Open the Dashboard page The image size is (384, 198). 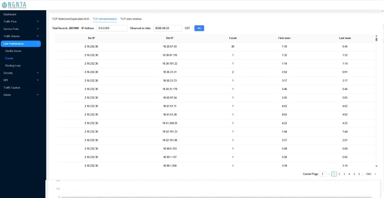click(10, 15)
